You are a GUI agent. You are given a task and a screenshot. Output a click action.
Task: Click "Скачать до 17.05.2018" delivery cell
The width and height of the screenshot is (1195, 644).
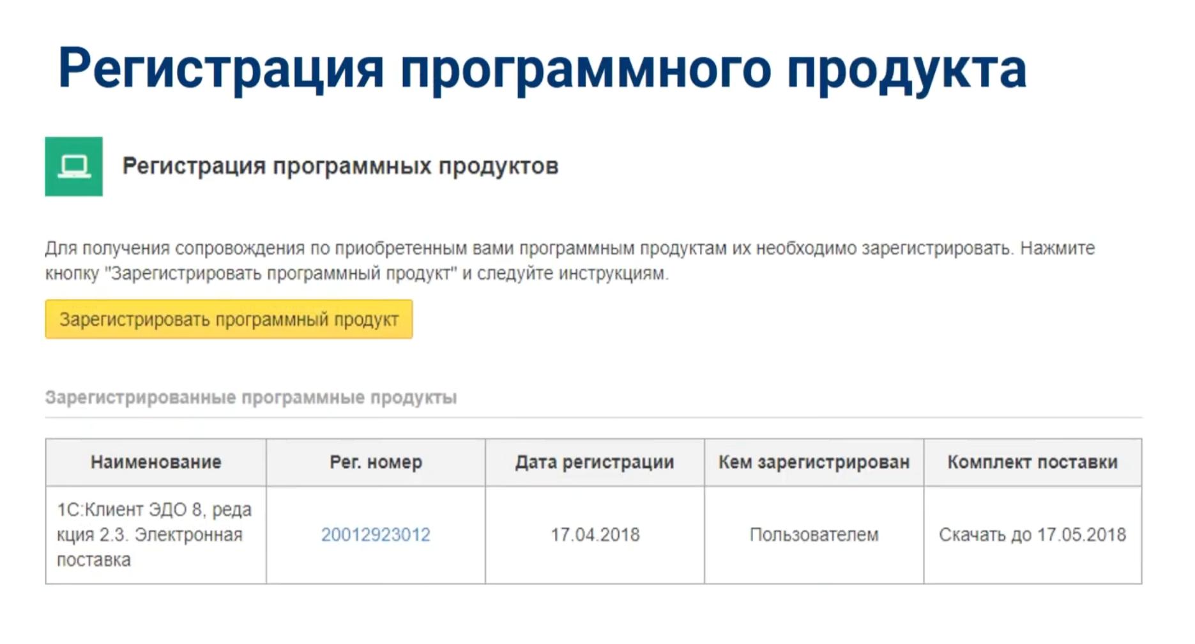coord(1032,535)
